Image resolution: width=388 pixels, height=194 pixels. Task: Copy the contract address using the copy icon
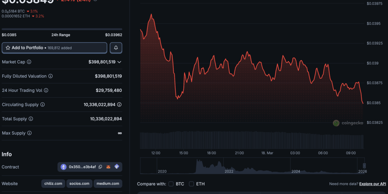coord(100,167)
